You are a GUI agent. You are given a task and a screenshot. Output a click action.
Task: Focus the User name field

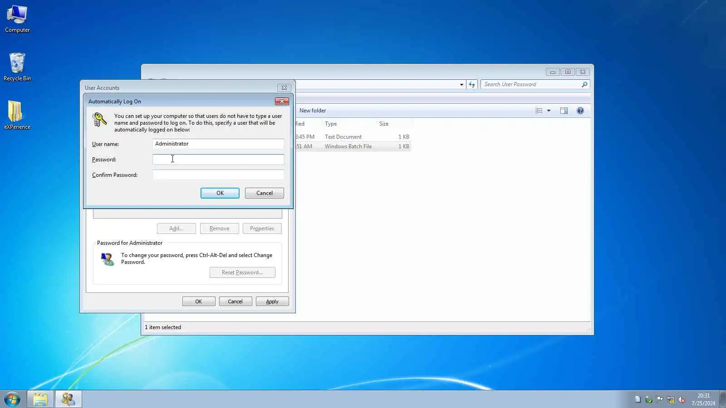pos(218,144)
